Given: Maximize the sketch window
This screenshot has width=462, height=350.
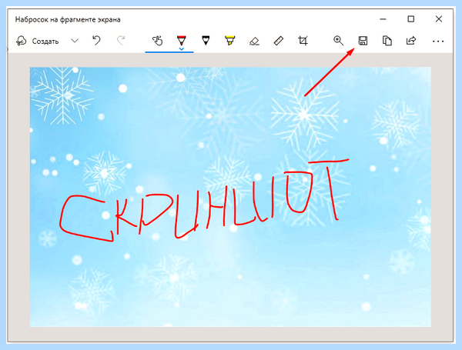Looking at the screenshot, I should 410,19.
